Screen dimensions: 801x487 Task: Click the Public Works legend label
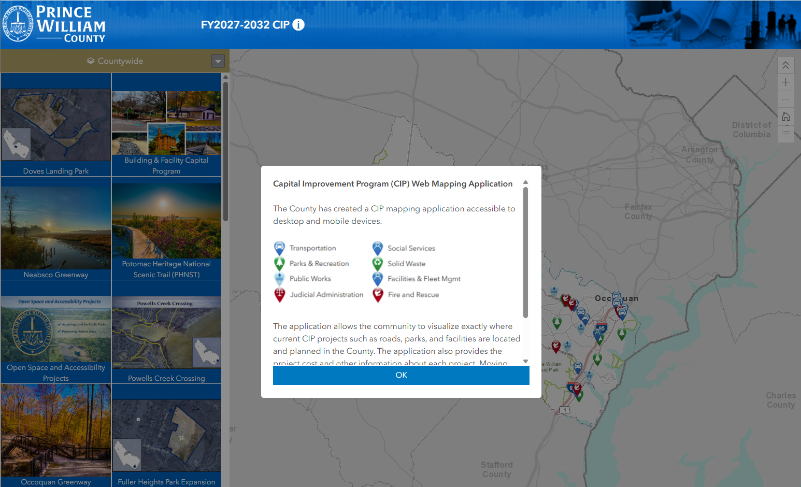coord(310,279)
